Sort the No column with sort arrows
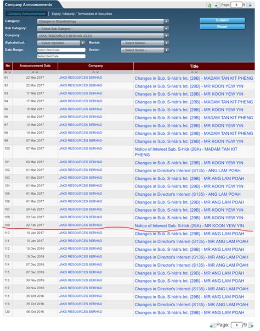Image resolution: width=260 pixels, height=331 pixels. click(8, 72)
